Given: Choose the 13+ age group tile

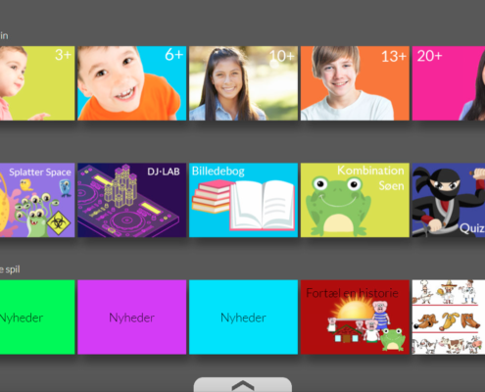Looking at the screenshot, I should coord(355,83).
